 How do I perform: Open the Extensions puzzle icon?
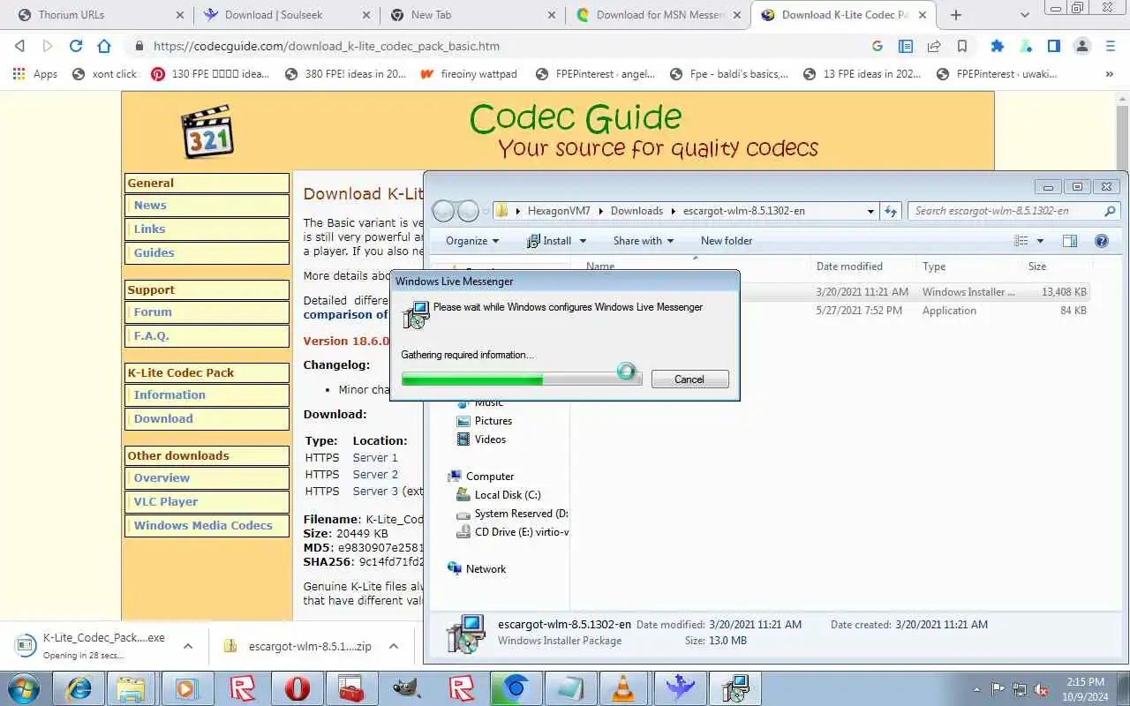998,46
